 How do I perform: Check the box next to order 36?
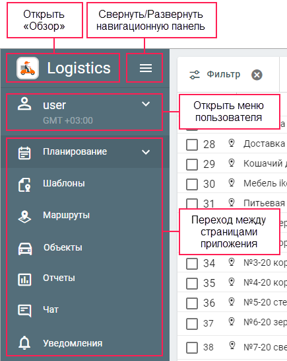pos(192,303)
